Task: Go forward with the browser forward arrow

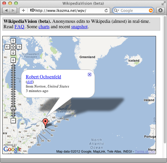Action: pos(13,10)
